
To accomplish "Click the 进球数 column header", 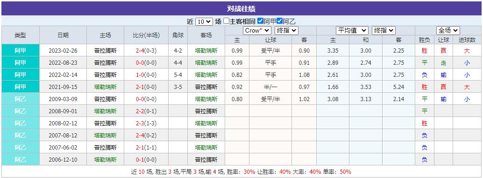I will coord(467,40).
